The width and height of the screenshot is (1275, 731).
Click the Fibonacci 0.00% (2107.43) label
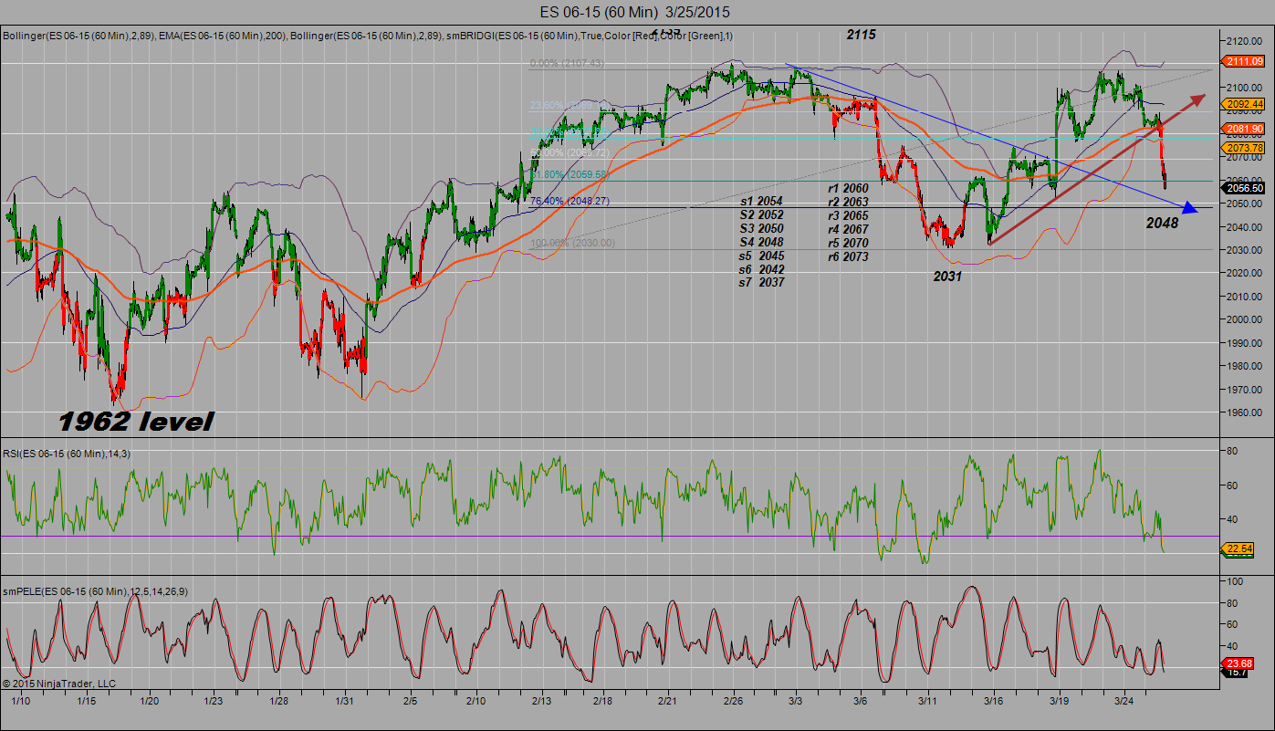tap(569, 64)
